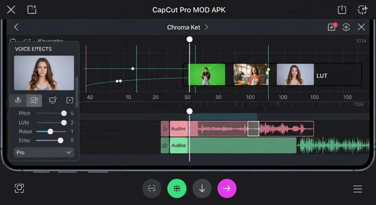Click the LUTs slider handle
This screenshot has width=376, height=205.
(x=64, y=122)
